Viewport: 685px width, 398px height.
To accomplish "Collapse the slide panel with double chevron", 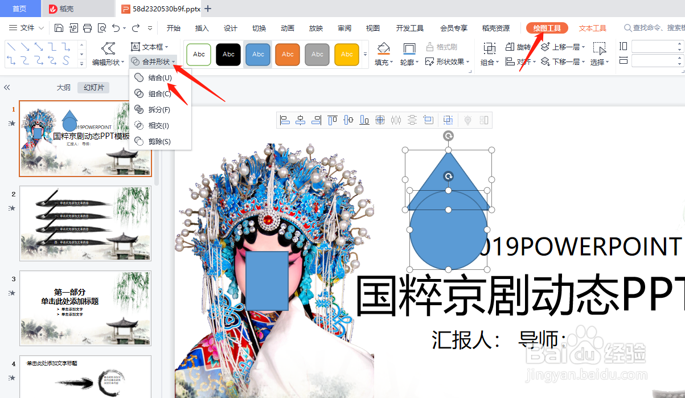I will (x=7, y=88).
